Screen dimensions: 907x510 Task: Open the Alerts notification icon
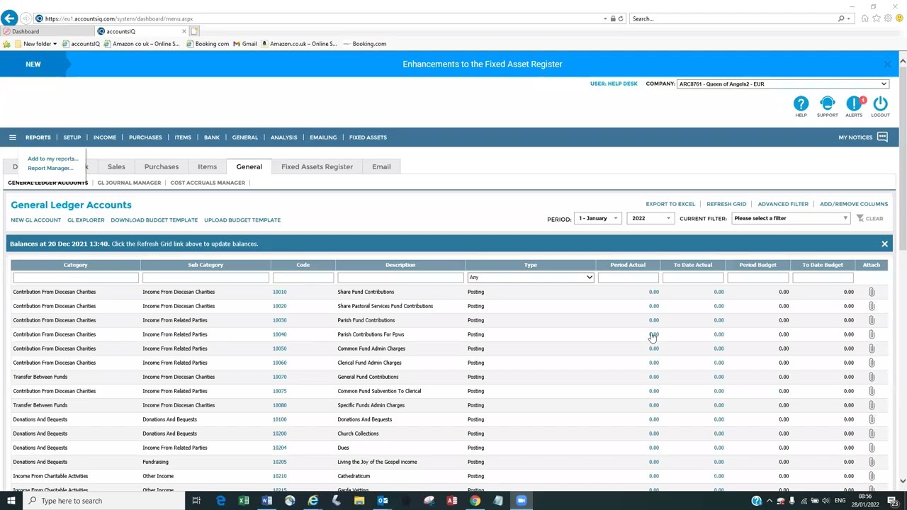coord(854,104)
